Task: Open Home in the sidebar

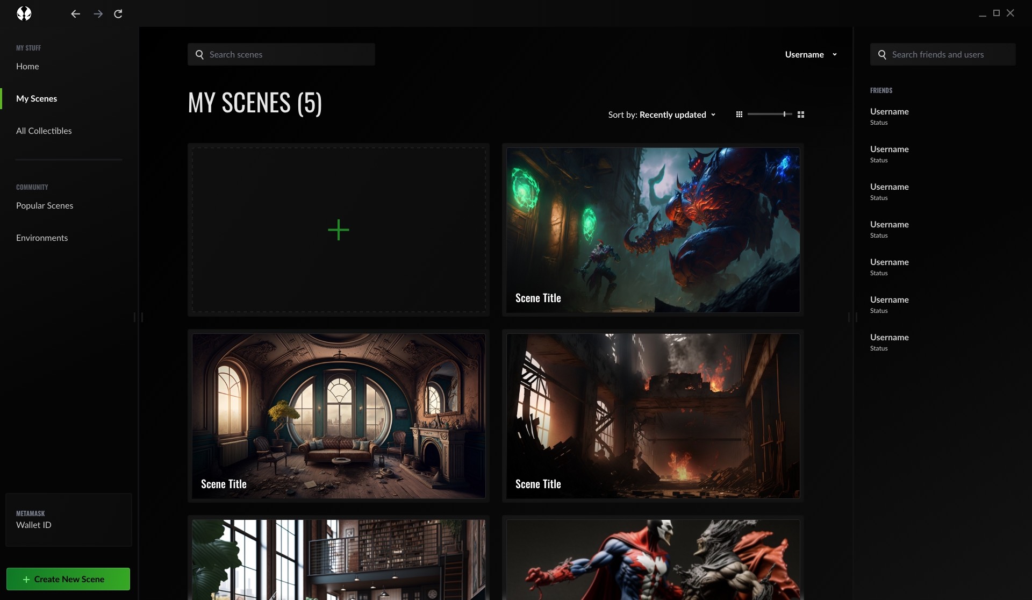Action: click(27, 66)
